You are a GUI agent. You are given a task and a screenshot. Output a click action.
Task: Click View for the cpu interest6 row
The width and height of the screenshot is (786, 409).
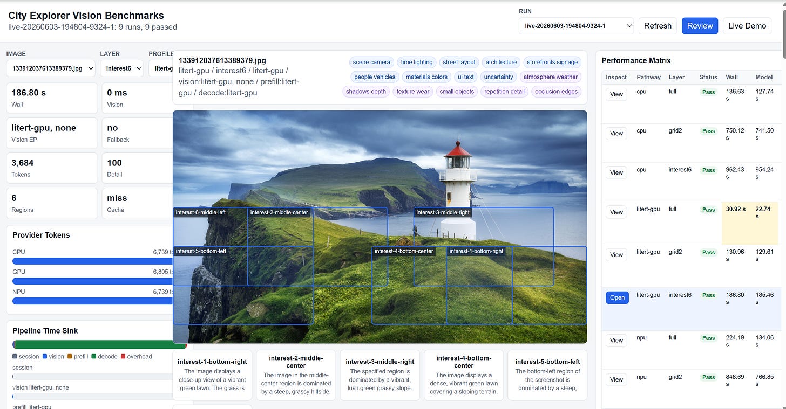[x=616, y=172]
